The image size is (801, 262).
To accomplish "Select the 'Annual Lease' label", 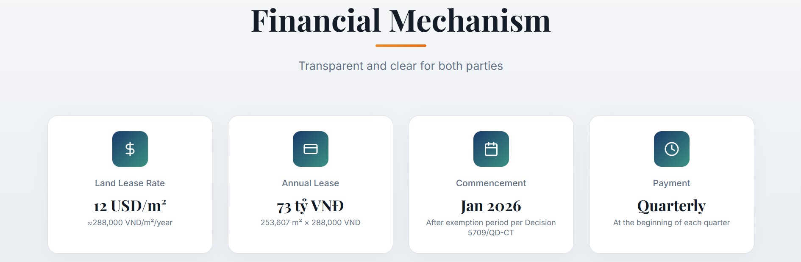I will (311, 183).
